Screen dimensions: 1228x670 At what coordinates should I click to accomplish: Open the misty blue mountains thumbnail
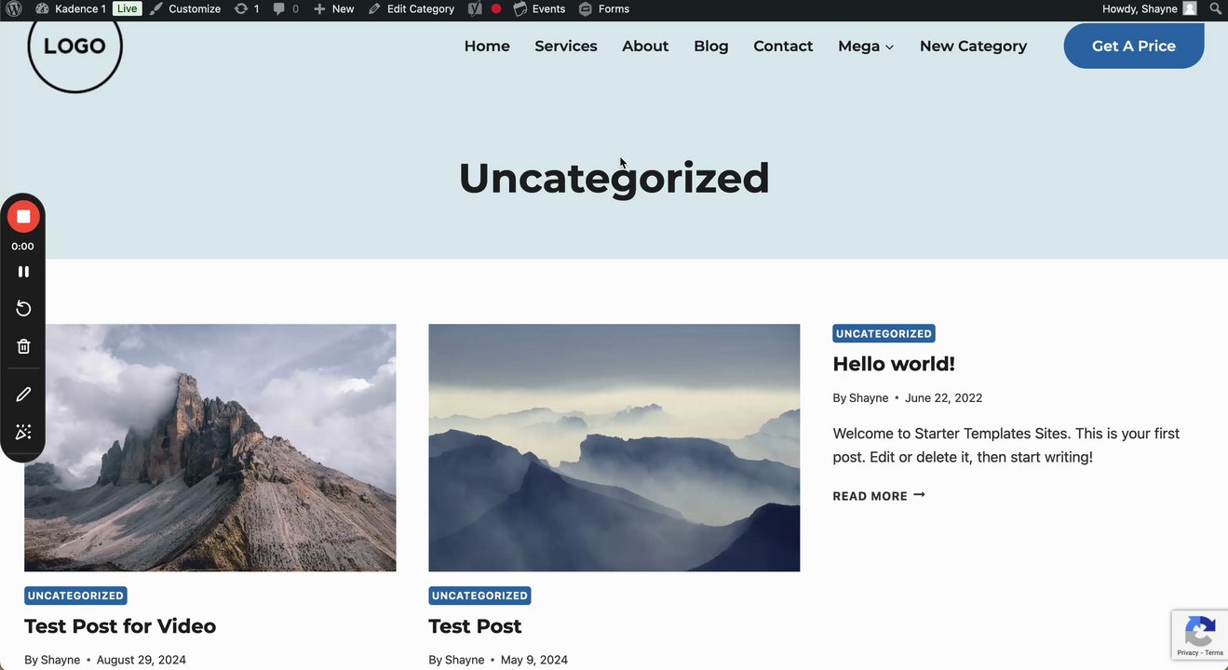614,448
